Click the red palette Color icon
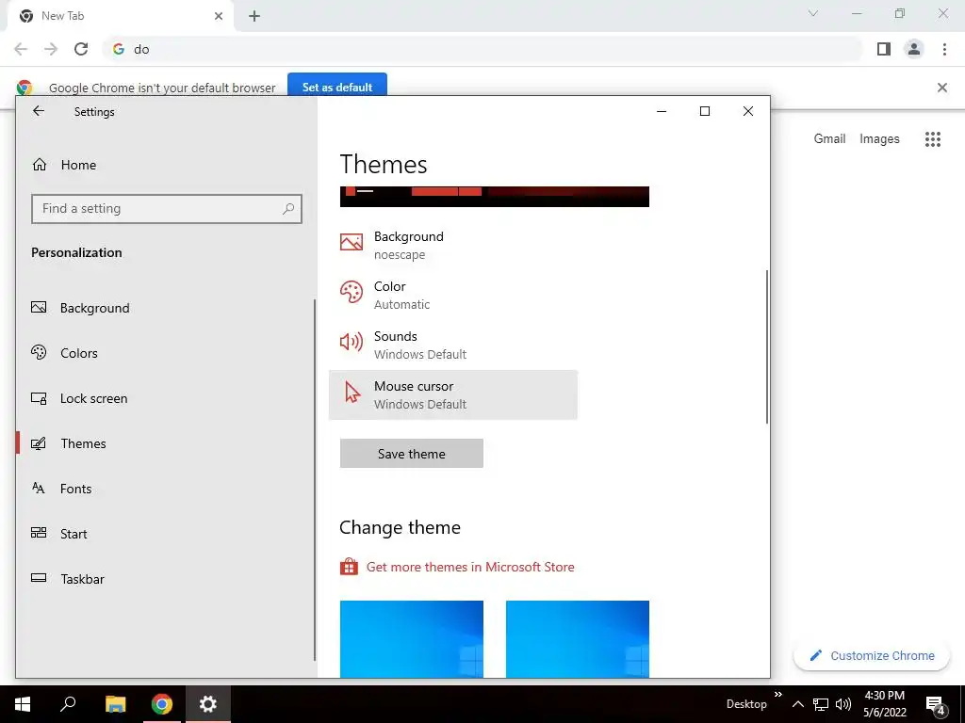965x723 pixels. 352,292
